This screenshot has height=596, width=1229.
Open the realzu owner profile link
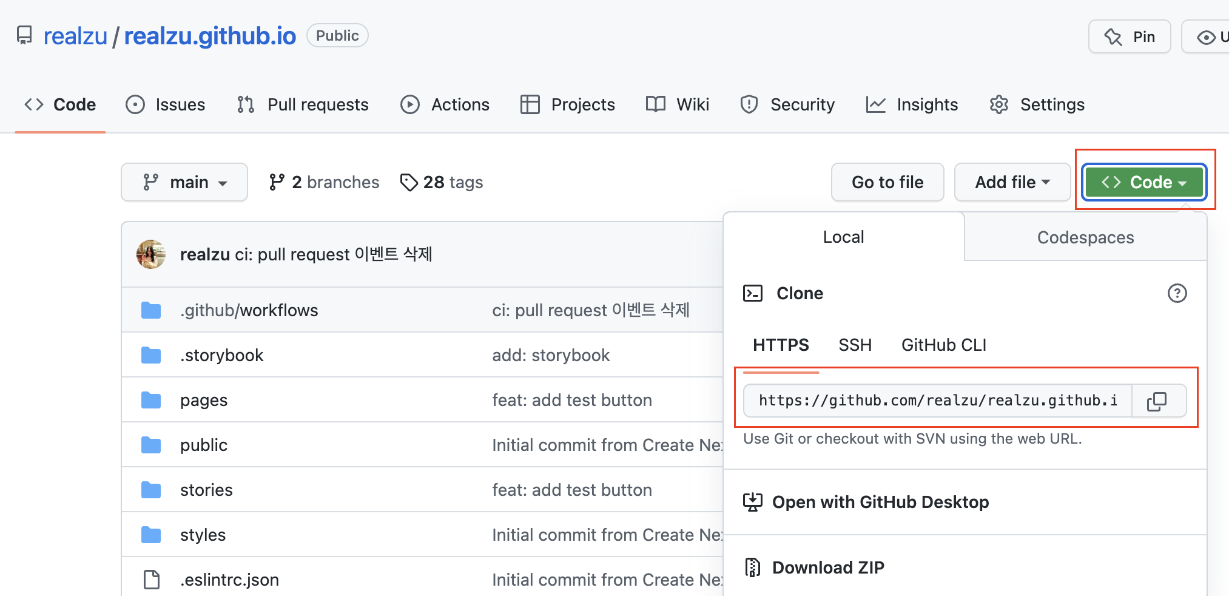(75, 36)
